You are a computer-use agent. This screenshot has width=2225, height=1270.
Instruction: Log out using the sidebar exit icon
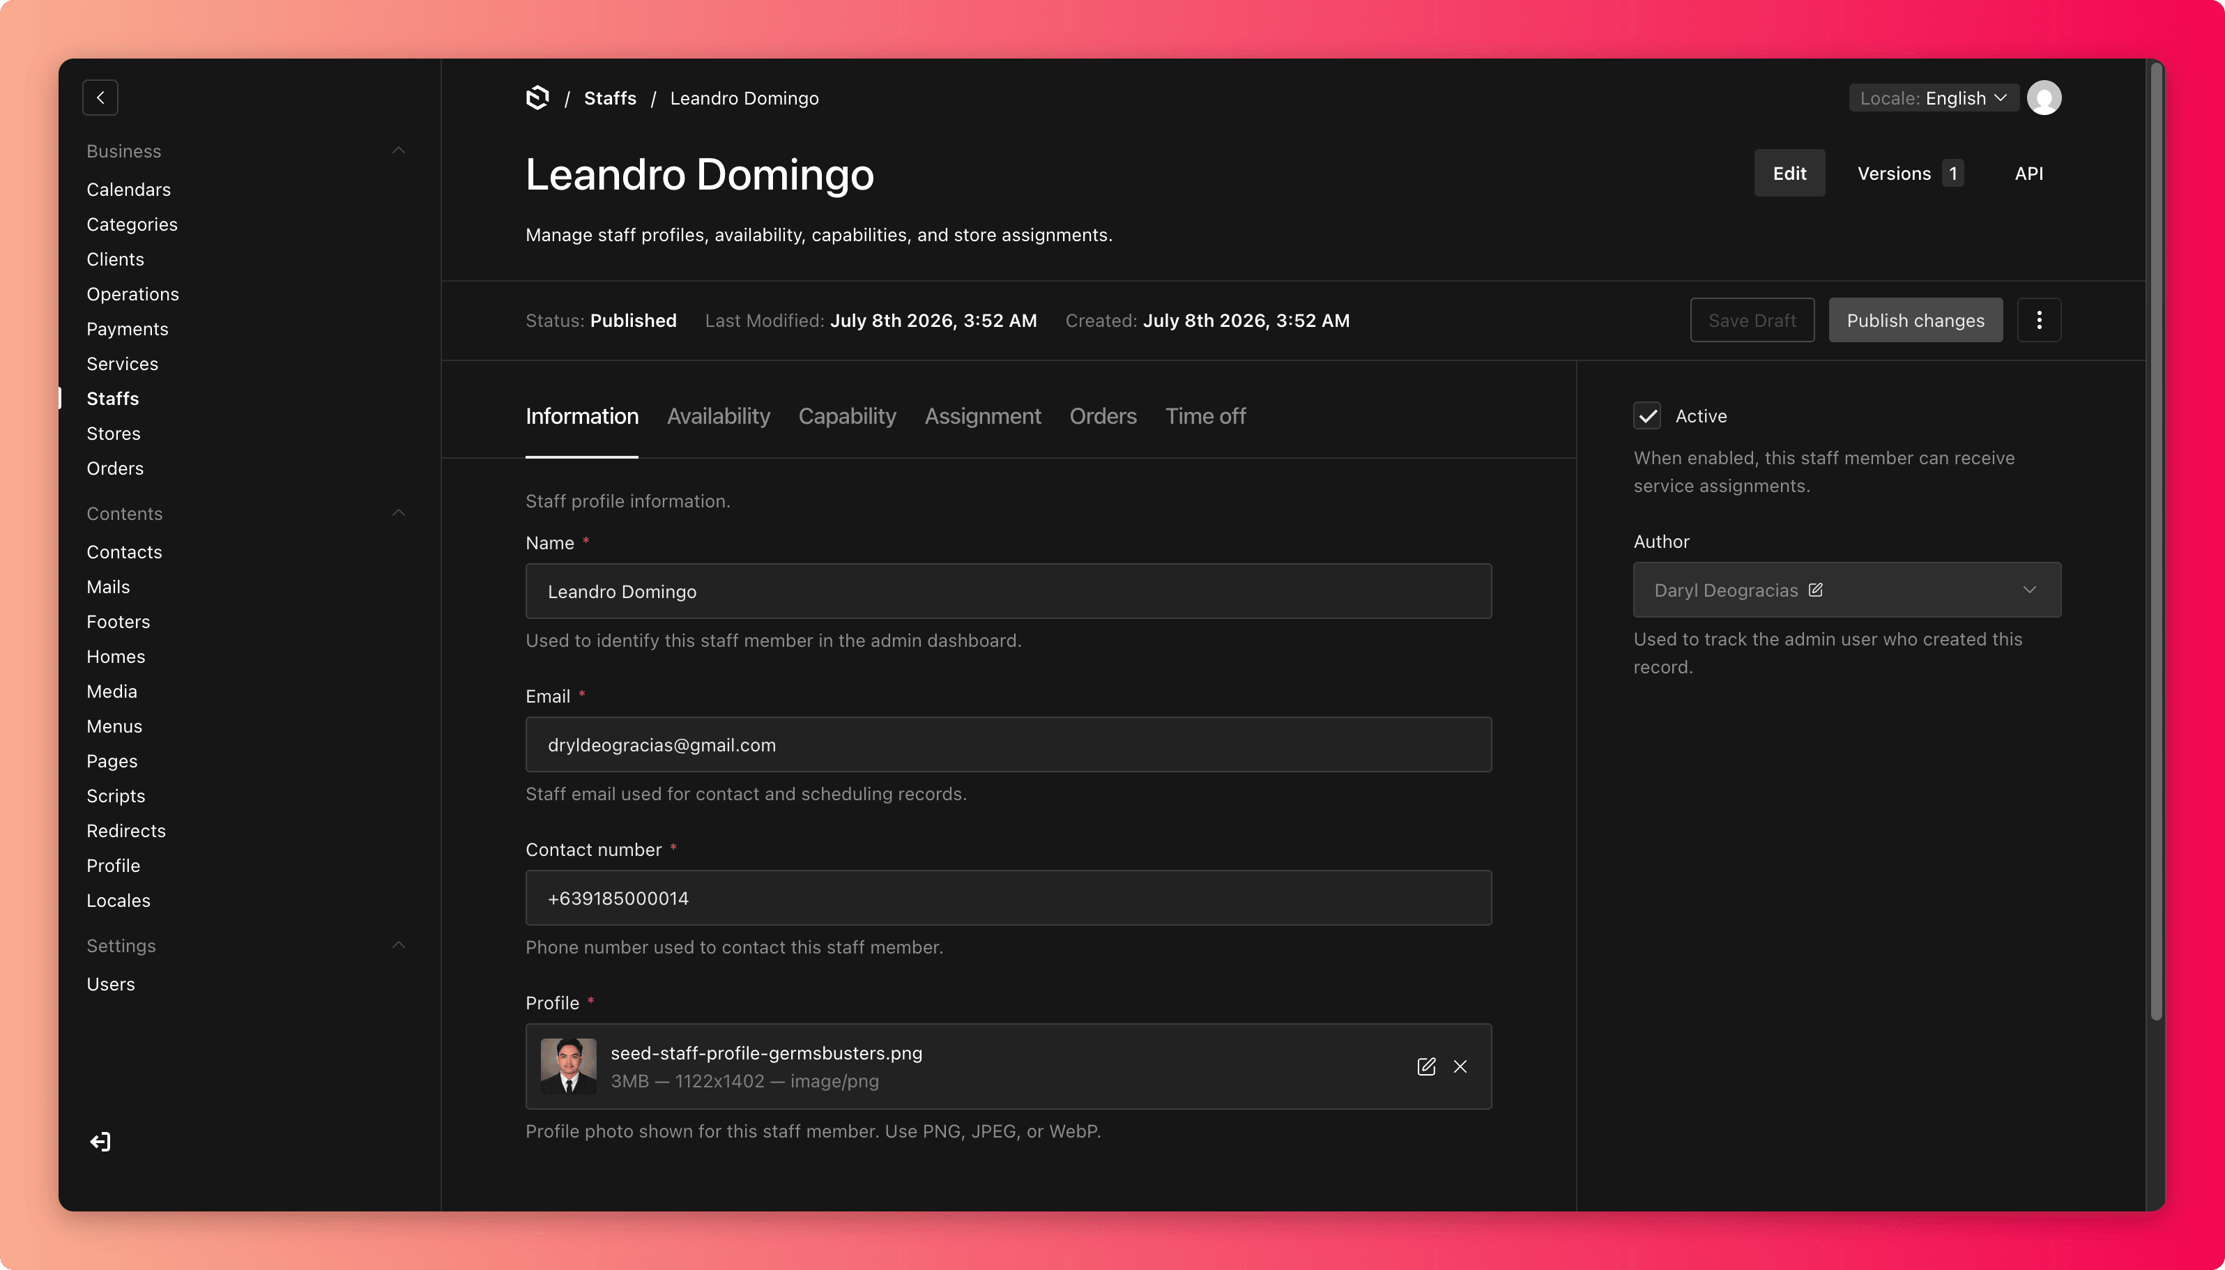[x=100, y=1142]
